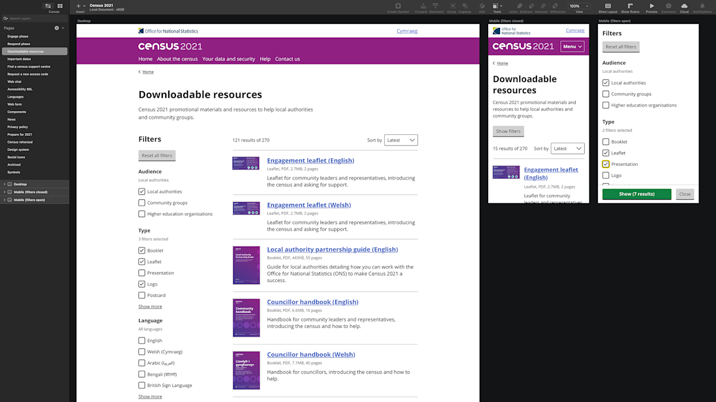Open the Insert dropdown arrow
Screen dimensions: 716x402
coord(84,6)
